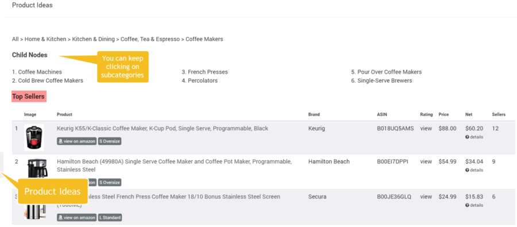
Task: Click the Brand column header
Action: tap(314, 114)
